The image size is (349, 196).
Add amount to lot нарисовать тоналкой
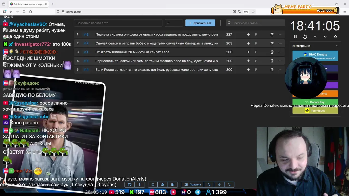point(248,61)
